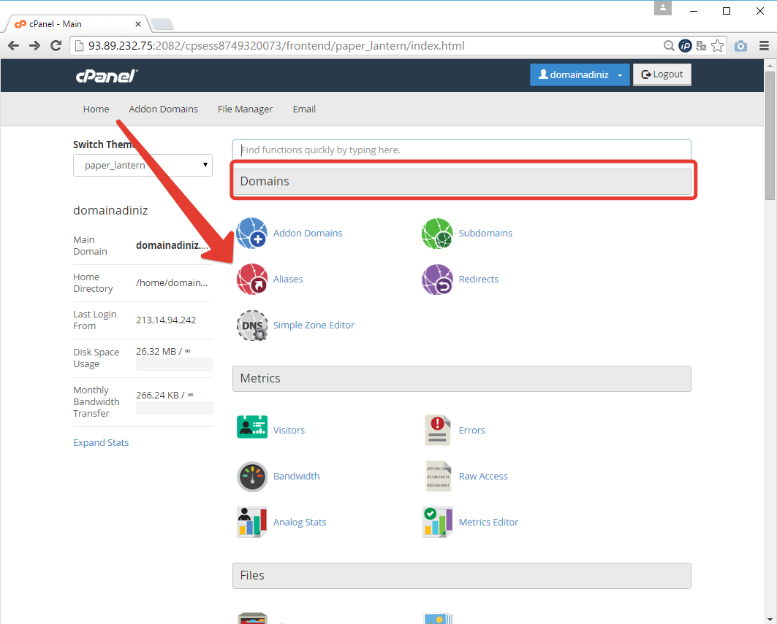Click the Expand Stats link
Screen dimensions: 777x624
(101, 443)
